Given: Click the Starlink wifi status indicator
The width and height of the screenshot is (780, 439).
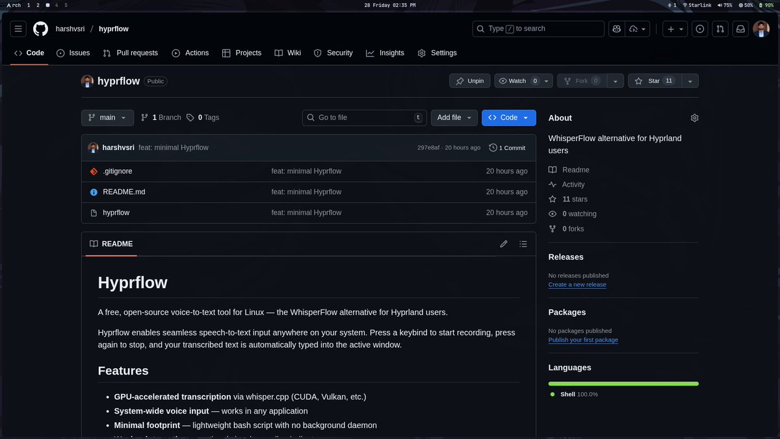Looking at the screenshot, I should 697,5.
